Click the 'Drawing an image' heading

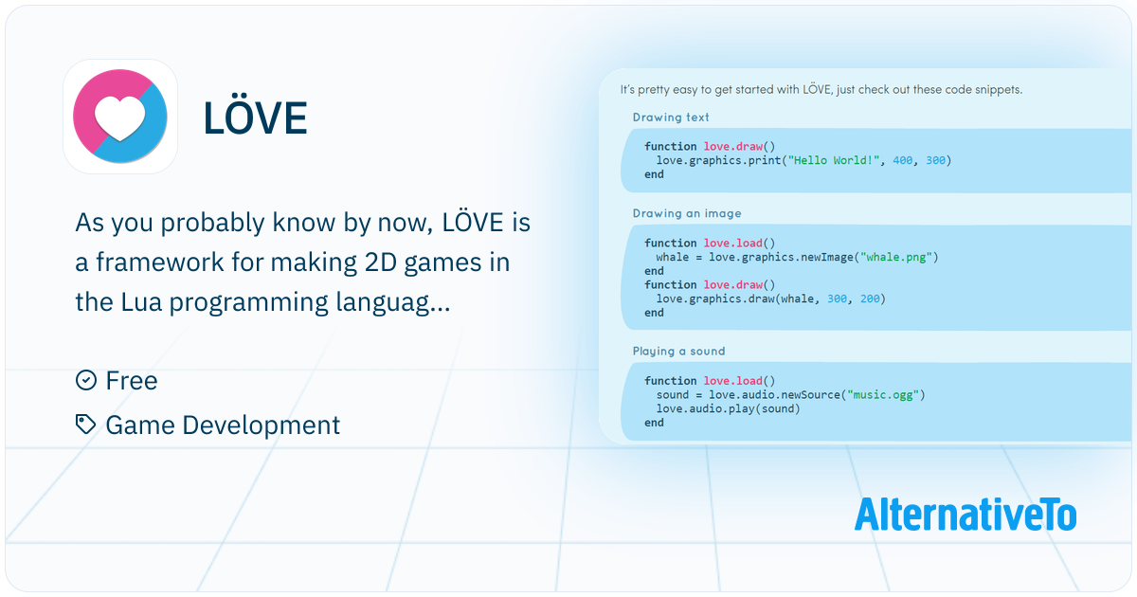pyautogui.click(x=687, y=213)
